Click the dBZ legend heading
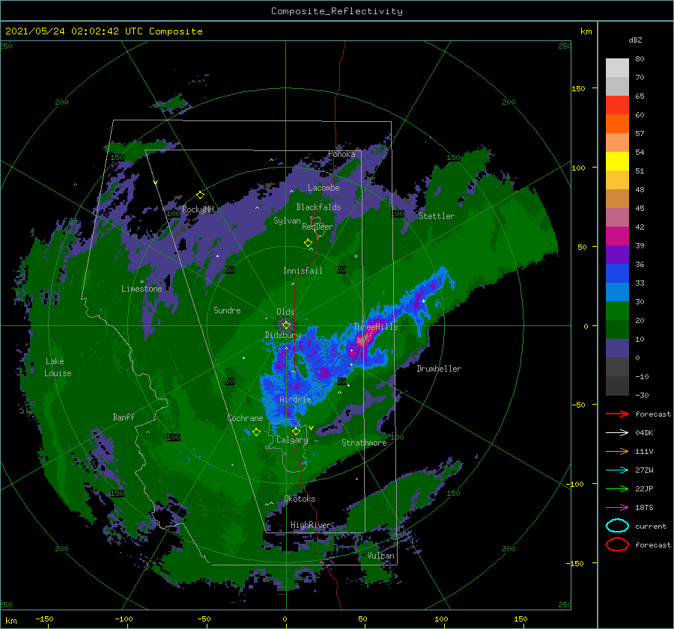Viewport: 674px width, 629px height. [x=635, y=40]
